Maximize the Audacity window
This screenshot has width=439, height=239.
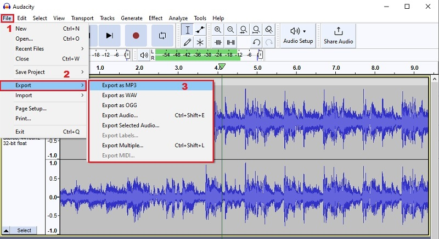pos(407,7)
